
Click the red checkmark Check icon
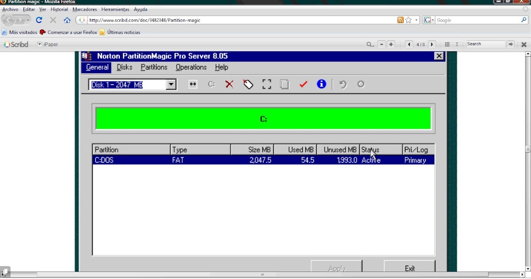(303, 85)
